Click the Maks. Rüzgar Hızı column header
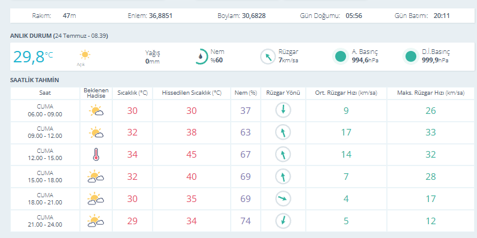Viewport: 477px width, 238px height. pos(431,93)
